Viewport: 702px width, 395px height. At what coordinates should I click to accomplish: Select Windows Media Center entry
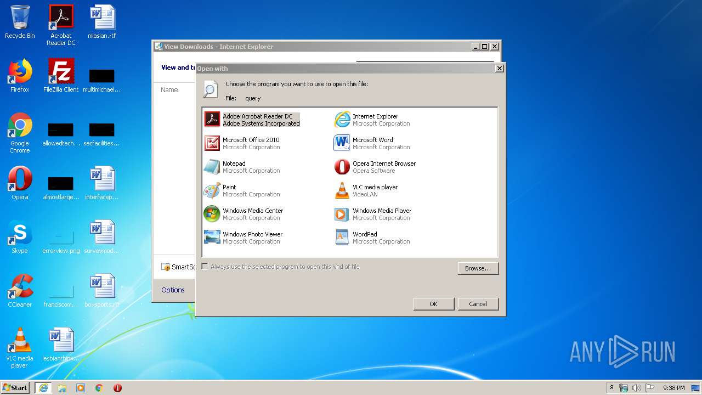point(244,214)
